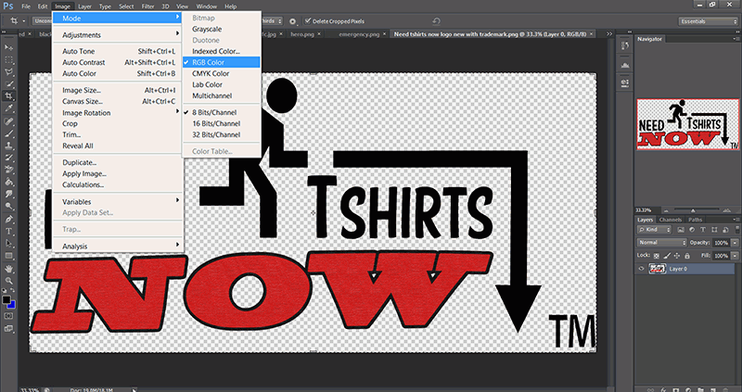Select the History Brush tool

[9, 158]
